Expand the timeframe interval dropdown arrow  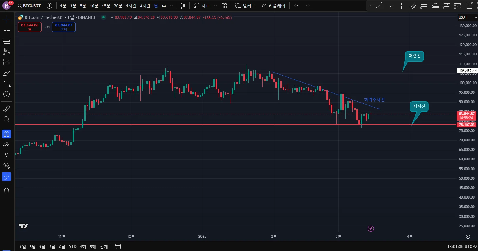[171, 6]
